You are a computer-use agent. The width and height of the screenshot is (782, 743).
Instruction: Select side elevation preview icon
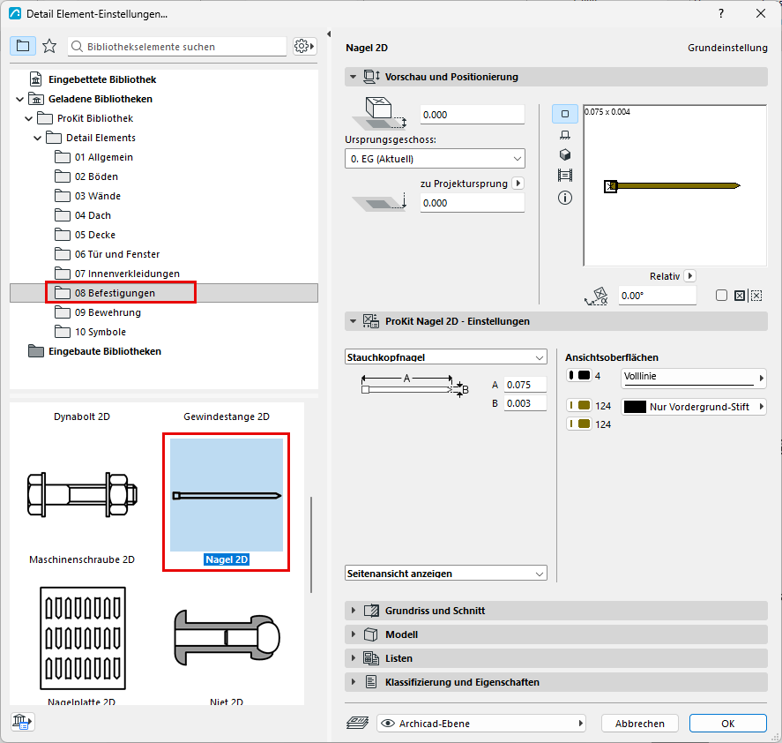[x=564, y=135]
